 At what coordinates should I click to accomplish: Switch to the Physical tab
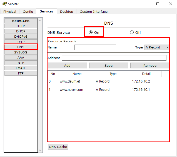point(10,12)
